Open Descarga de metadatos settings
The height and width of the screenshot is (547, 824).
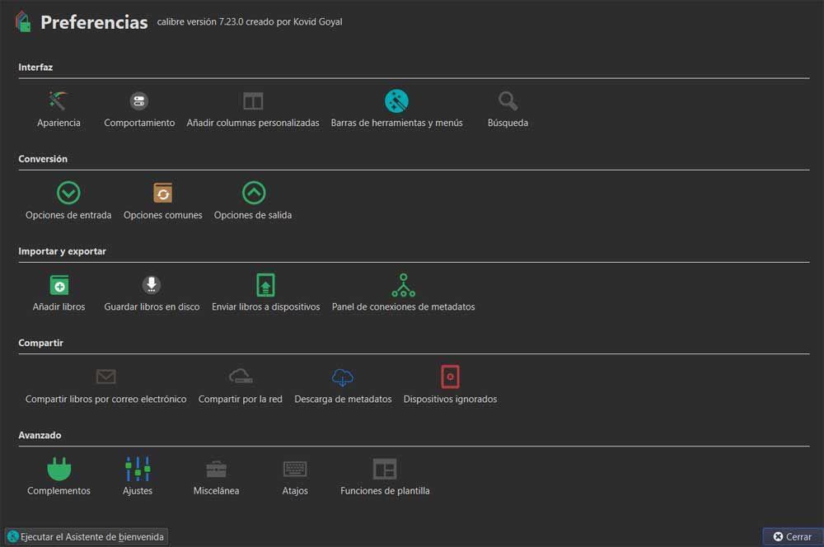(x=343, y=377)
